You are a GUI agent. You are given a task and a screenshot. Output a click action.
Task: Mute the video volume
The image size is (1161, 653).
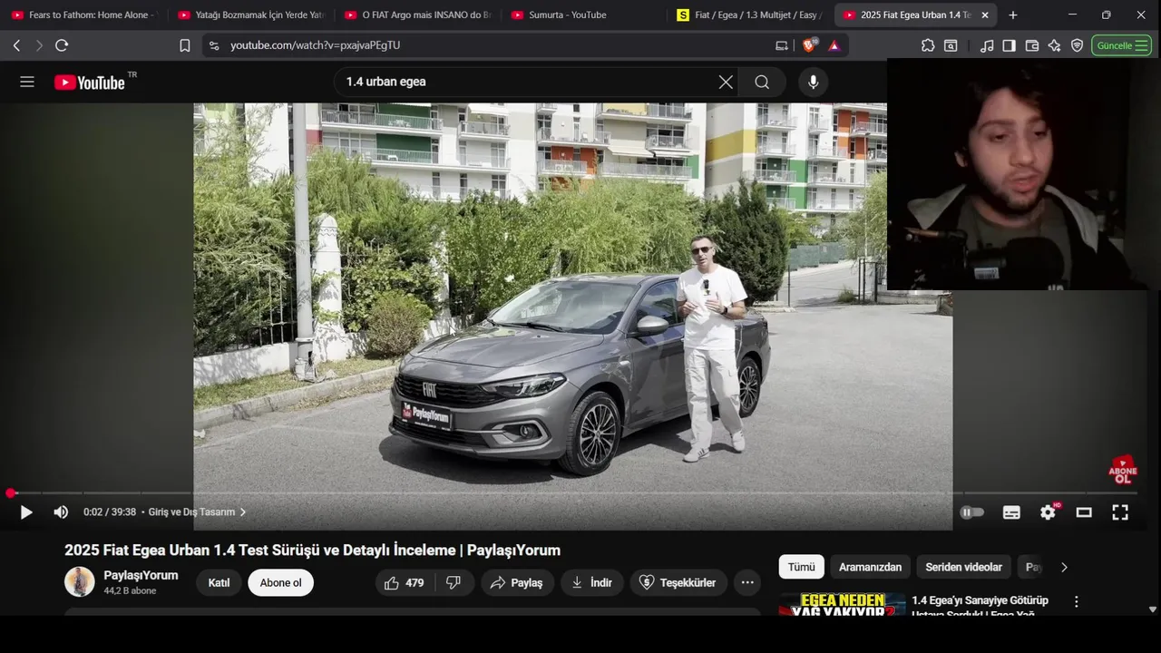pyautogui.click(x=61, y=512)
